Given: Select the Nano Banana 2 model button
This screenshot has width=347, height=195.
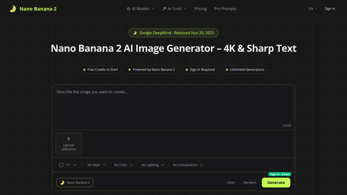Looking at the screenshot, I should coord(75,183).
